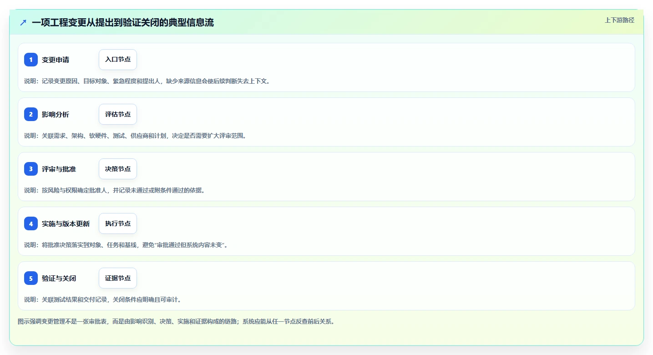Click the 评审与批准 step name
653x355 pixels.
[59, 169]
